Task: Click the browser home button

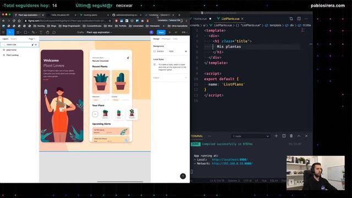Action: (x=19, y=21)
